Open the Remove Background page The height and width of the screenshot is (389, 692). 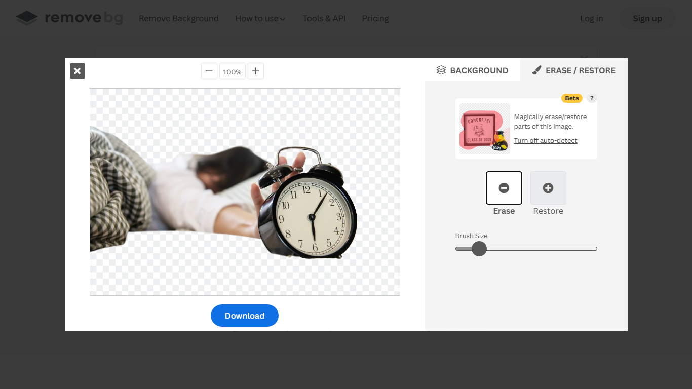tap(178, 18)
